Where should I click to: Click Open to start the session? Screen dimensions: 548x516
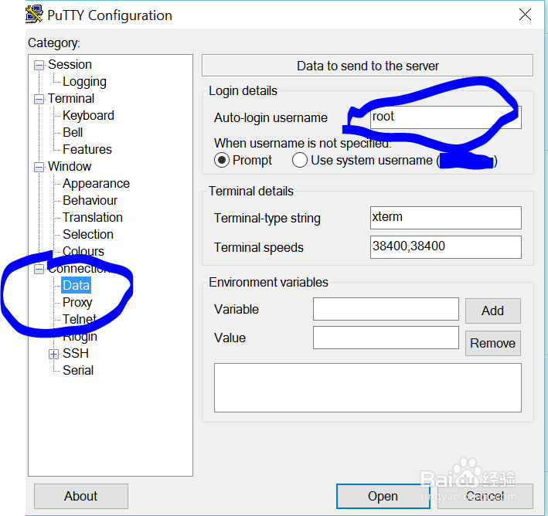383,496
